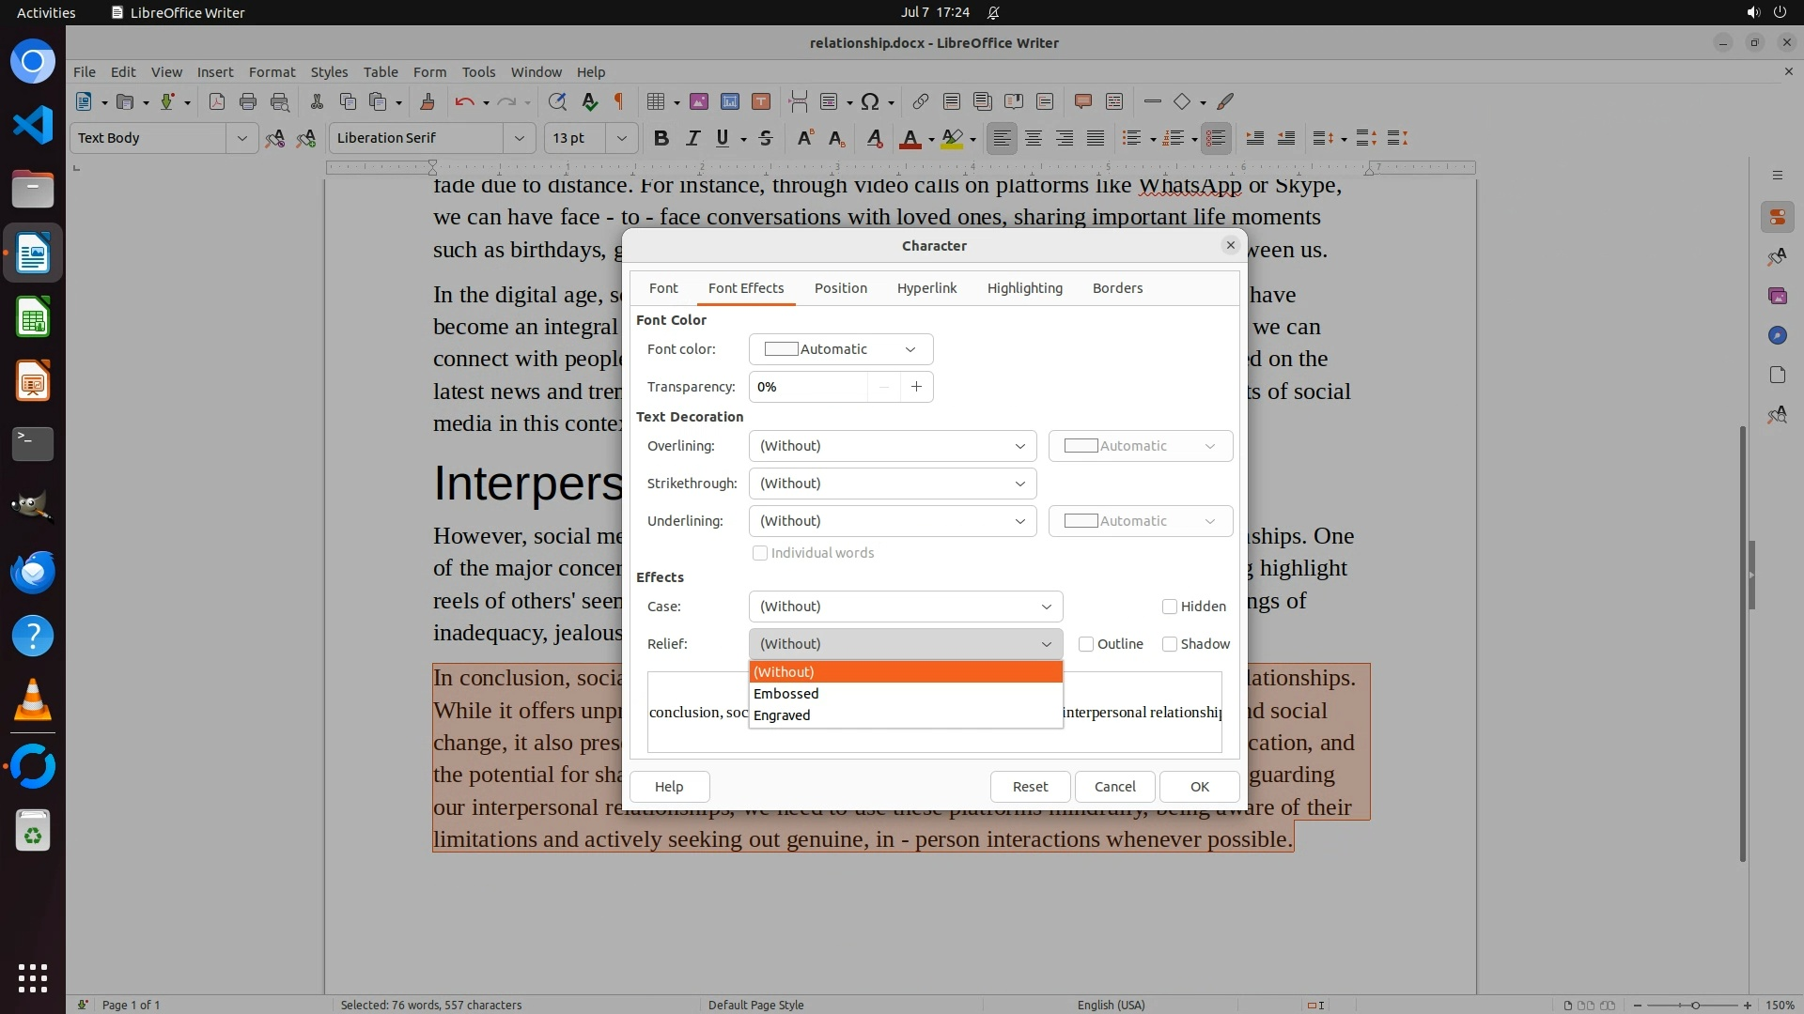Open Thunderbird from the dock

(x=33, y=572)
